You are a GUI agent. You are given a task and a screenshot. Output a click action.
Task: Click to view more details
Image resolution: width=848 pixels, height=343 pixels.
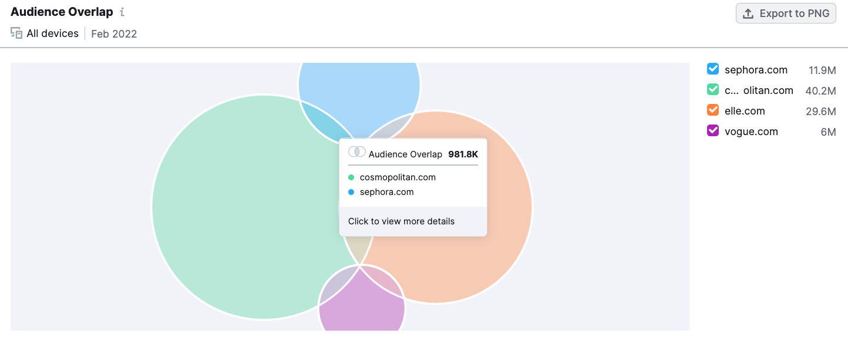coord(401,221)
